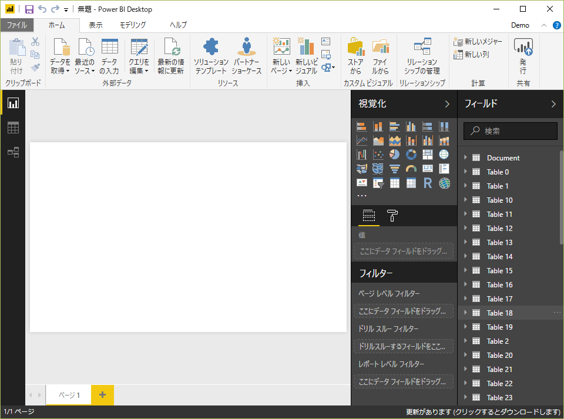Image resolution: width=564 pixels, height=419 pixels.
Task: Add a new page with plus button
Action: pyautogui.click(x=102, y=394)
